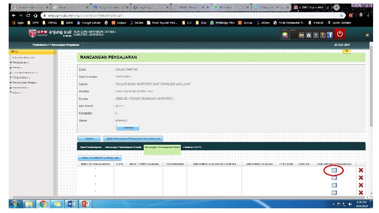Screen dimensions: 379x213
Task: Click Salin Rancangan Pengajaran Sesi Sebelum button
Action: [x=133, y=138]
